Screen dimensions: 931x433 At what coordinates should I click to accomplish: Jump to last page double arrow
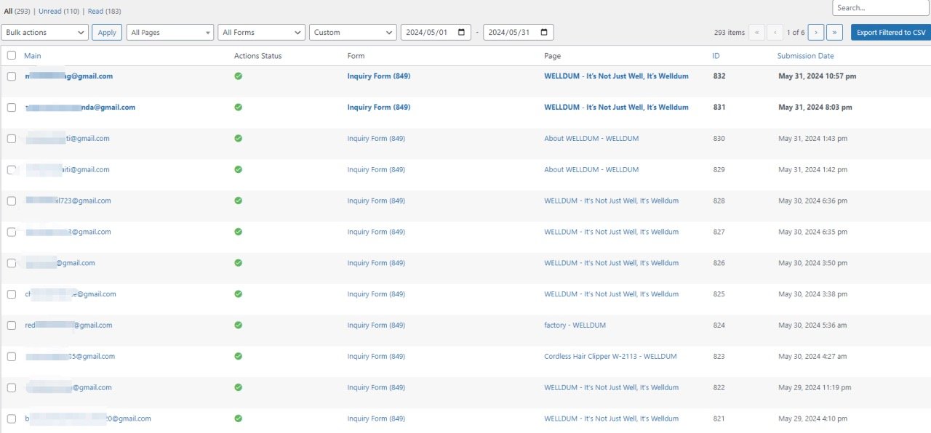834,33
